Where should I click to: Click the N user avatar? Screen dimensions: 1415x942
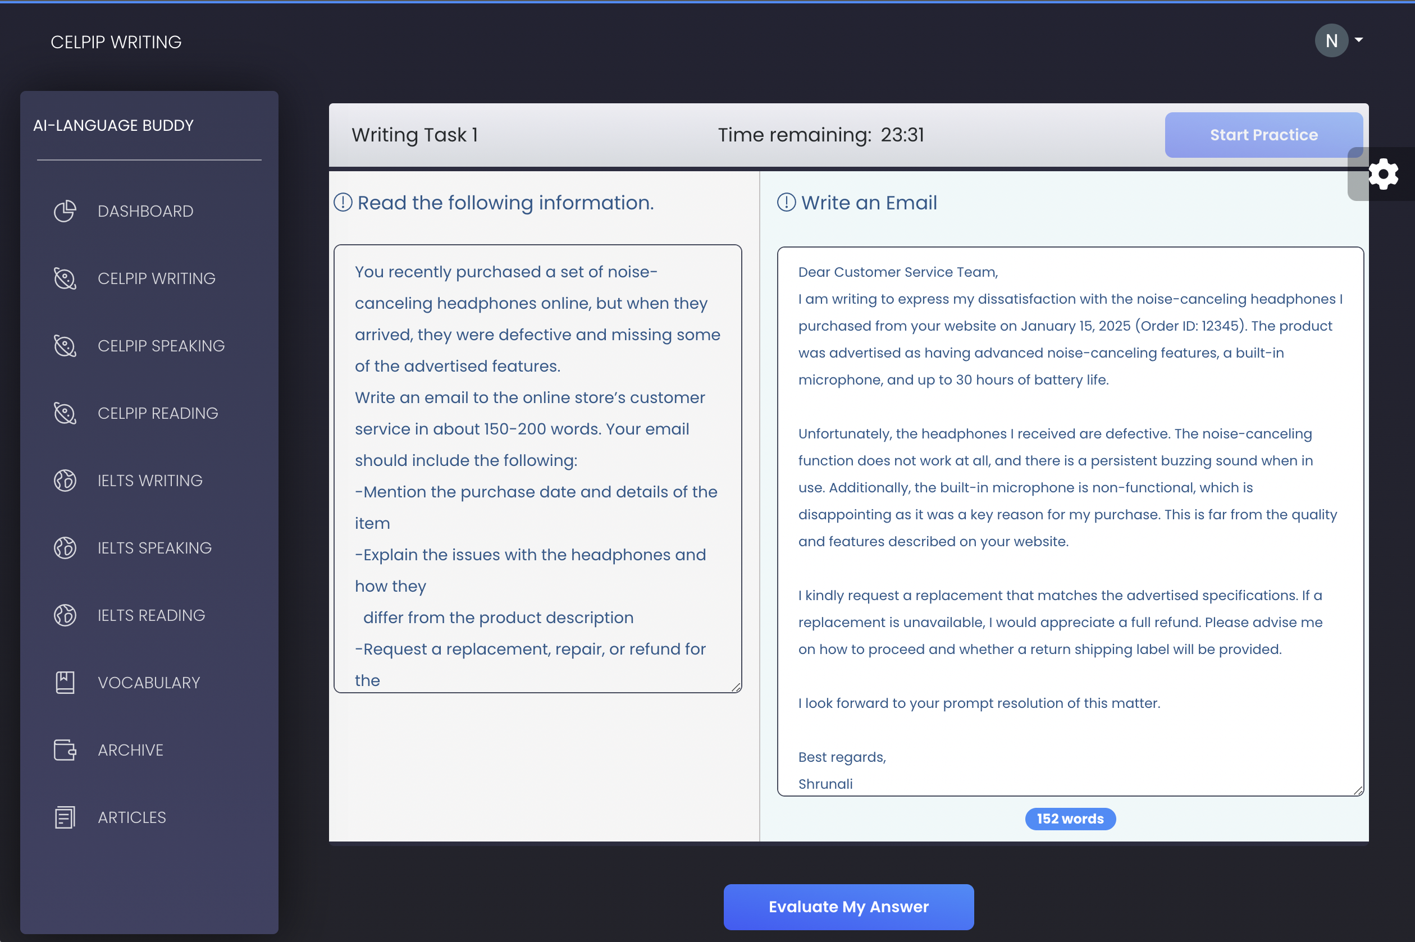coord(1331,40)
